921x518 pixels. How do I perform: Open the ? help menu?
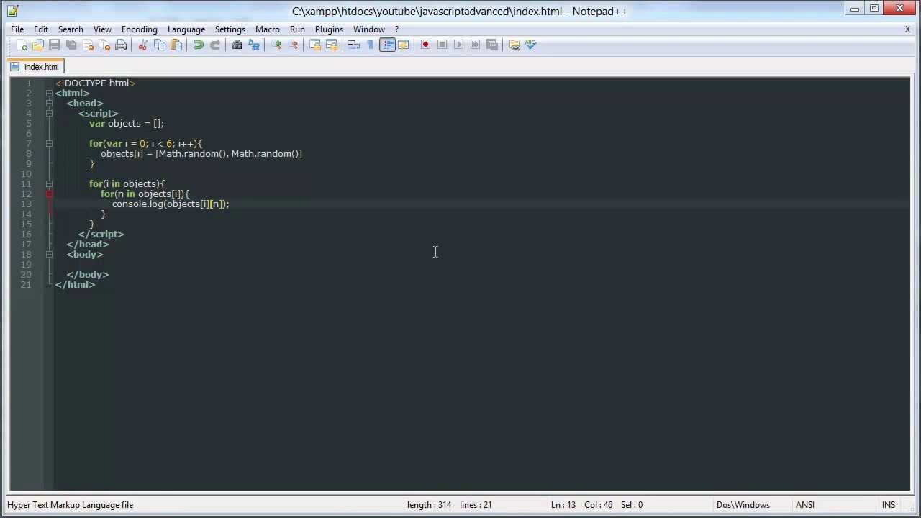[x=396, y=29]
